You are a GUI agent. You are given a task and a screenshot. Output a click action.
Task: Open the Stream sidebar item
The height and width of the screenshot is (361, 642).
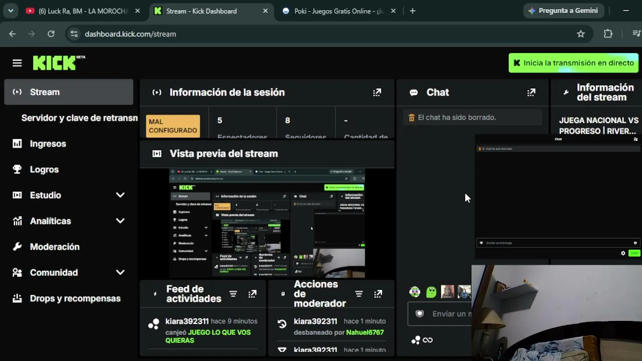69,92
